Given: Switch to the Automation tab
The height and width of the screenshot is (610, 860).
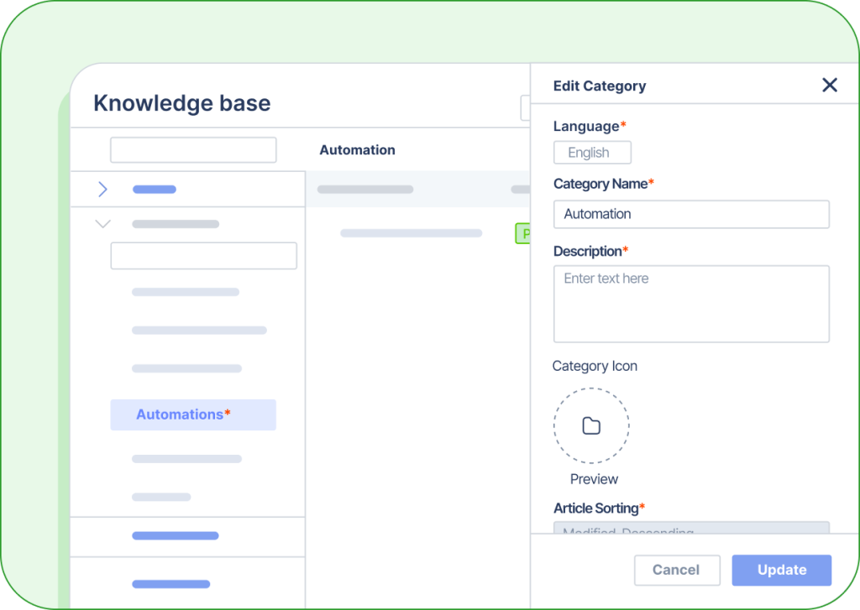Looking at the screenshot, I should 357,149.
